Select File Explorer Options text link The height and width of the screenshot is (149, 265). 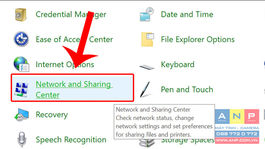point(198,39)
